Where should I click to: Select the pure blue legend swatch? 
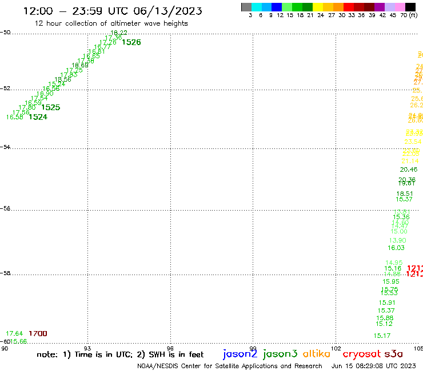tap(277, 7)
